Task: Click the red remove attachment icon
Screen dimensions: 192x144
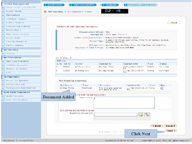Action: tap(147, 115)
